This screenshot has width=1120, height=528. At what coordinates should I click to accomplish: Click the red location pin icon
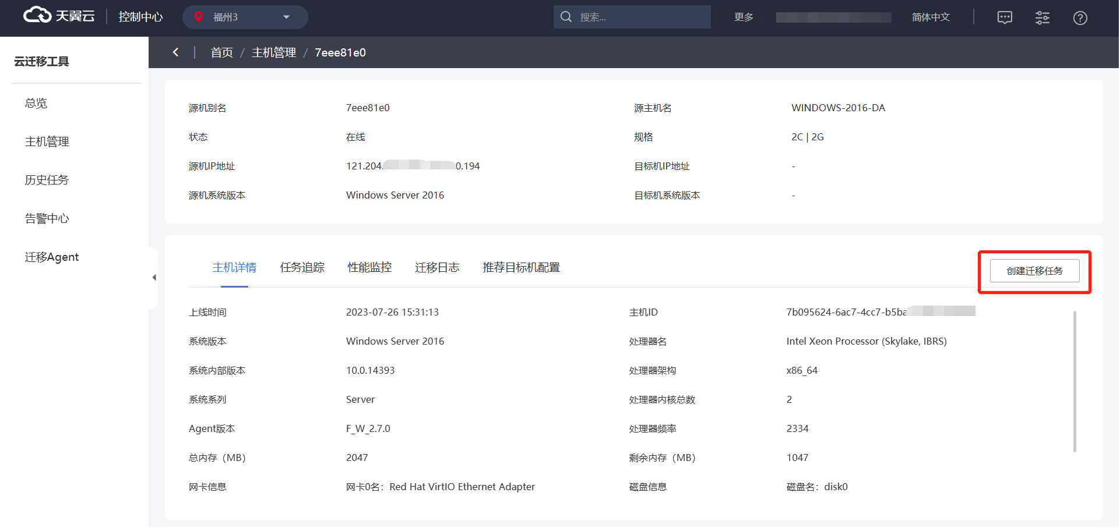pyautogui.click(x=198, y=17)
